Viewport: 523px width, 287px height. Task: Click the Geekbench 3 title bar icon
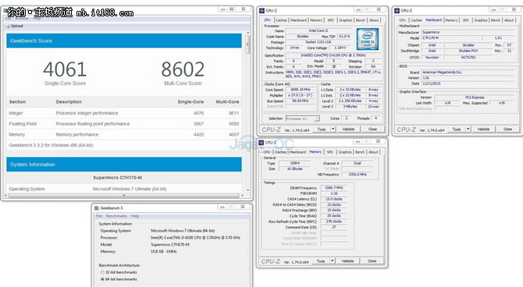96,208
